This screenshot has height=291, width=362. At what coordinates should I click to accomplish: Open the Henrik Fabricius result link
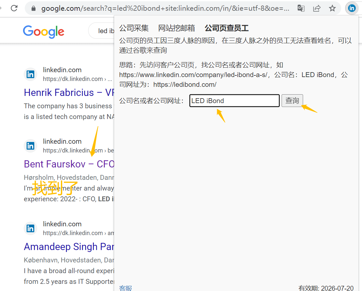coord(69,92)
